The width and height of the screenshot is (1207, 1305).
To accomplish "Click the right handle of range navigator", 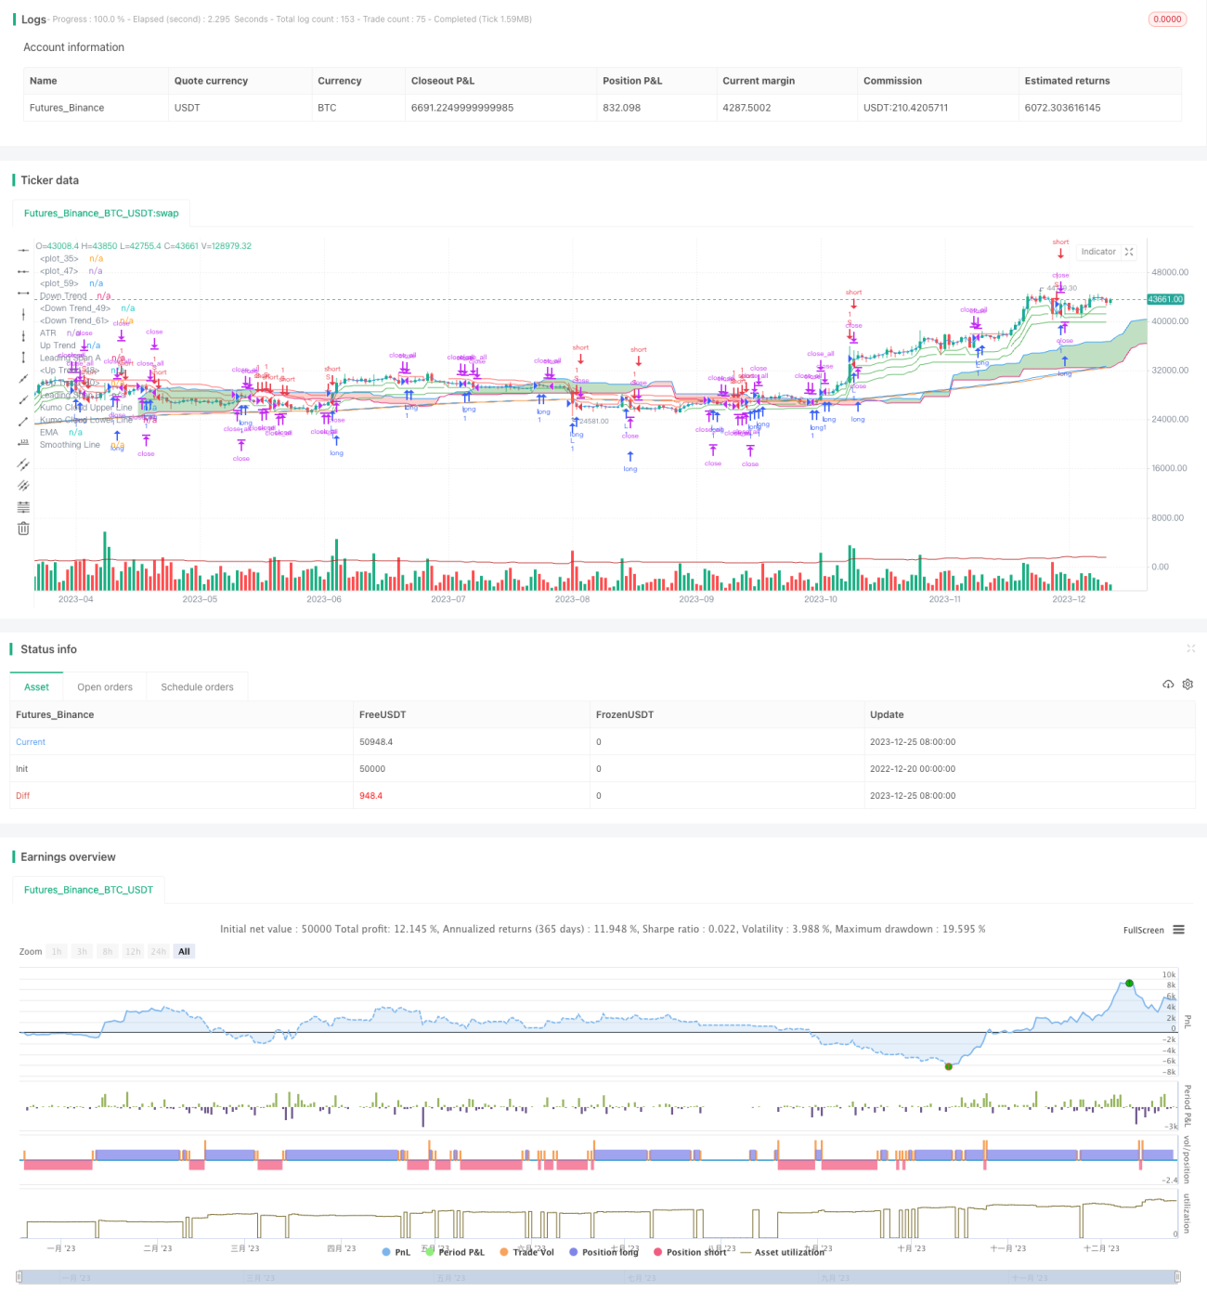I will (x=1178, y=1277).
